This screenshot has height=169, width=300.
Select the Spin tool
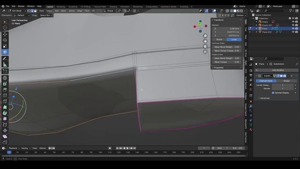point(5,113)
